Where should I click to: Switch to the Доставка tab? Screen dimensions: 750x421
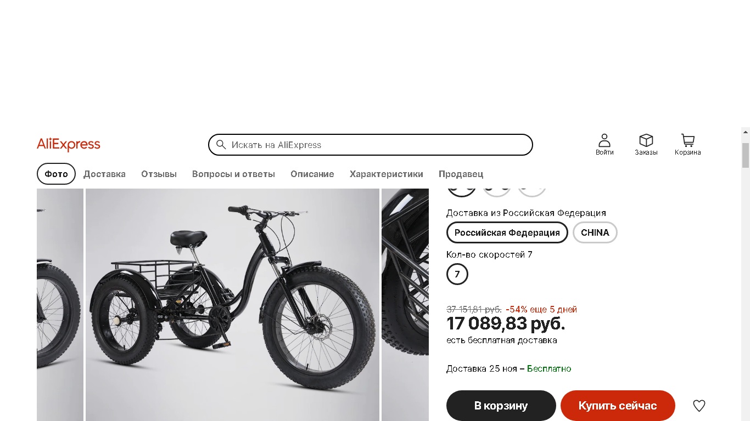coord(104,174)
